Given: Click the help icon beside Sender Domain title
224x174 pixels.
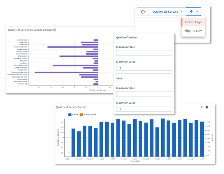Looking at the screenshot, I should pos(55,30).
